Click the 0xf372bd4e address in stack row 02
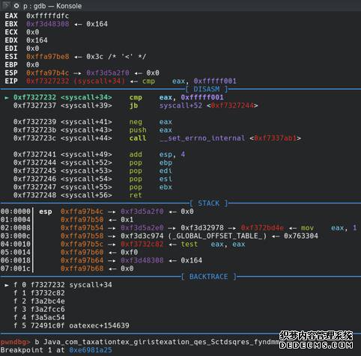This screenshot has width=361, height=356. (262, 228)
